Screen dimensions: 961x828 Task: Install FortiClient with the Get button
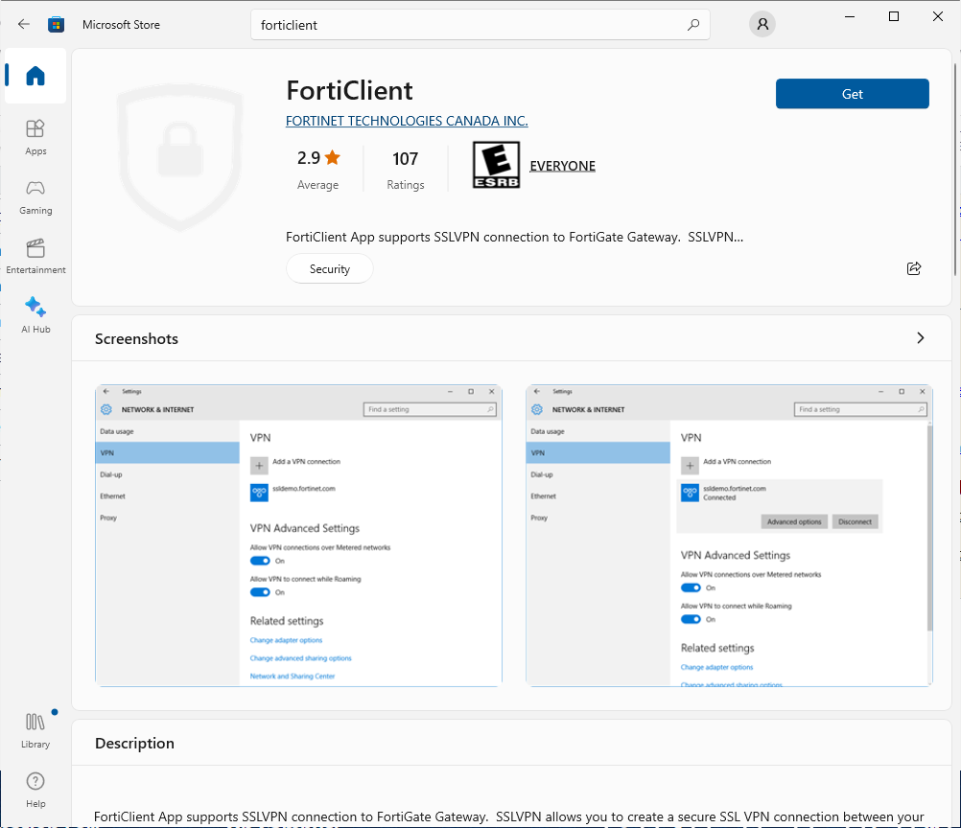(x=852, y=94)
